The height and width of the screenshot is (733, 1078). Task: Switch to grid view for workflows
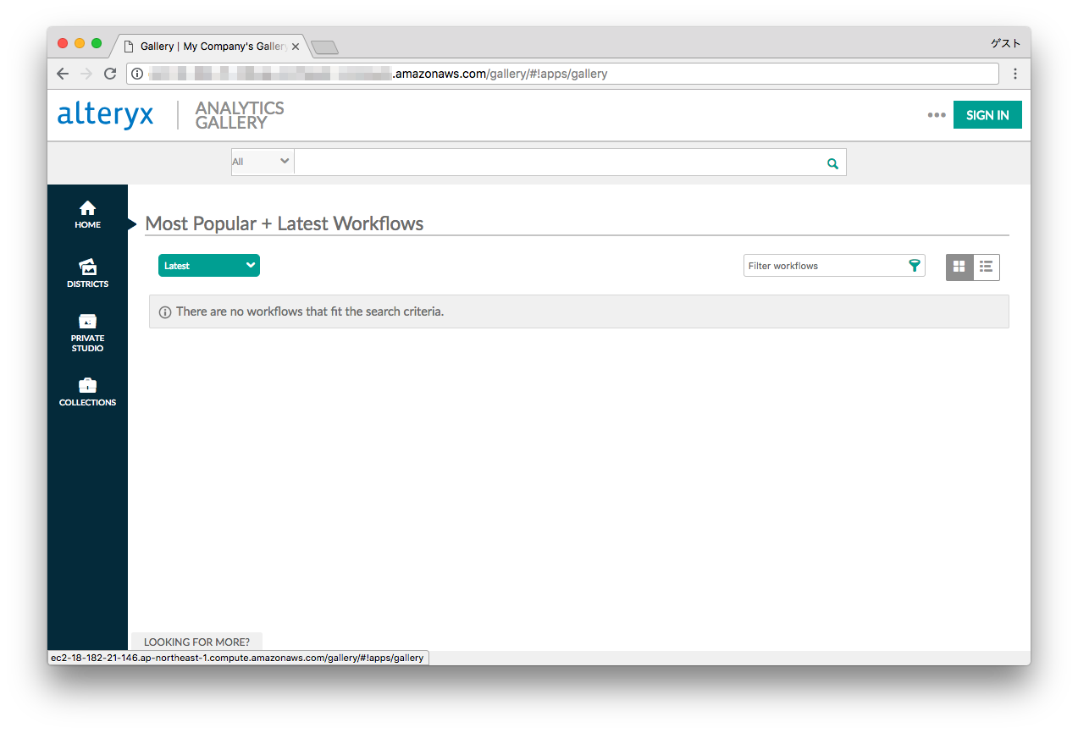pyautogui.click(x=959, y=266)
